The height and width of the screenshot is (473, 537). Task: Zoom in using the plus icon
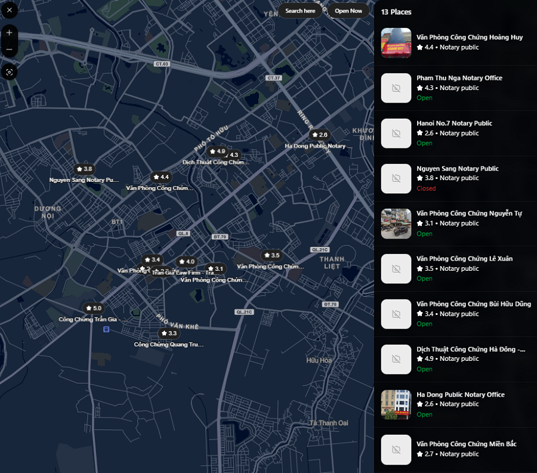tap(9, 32)
